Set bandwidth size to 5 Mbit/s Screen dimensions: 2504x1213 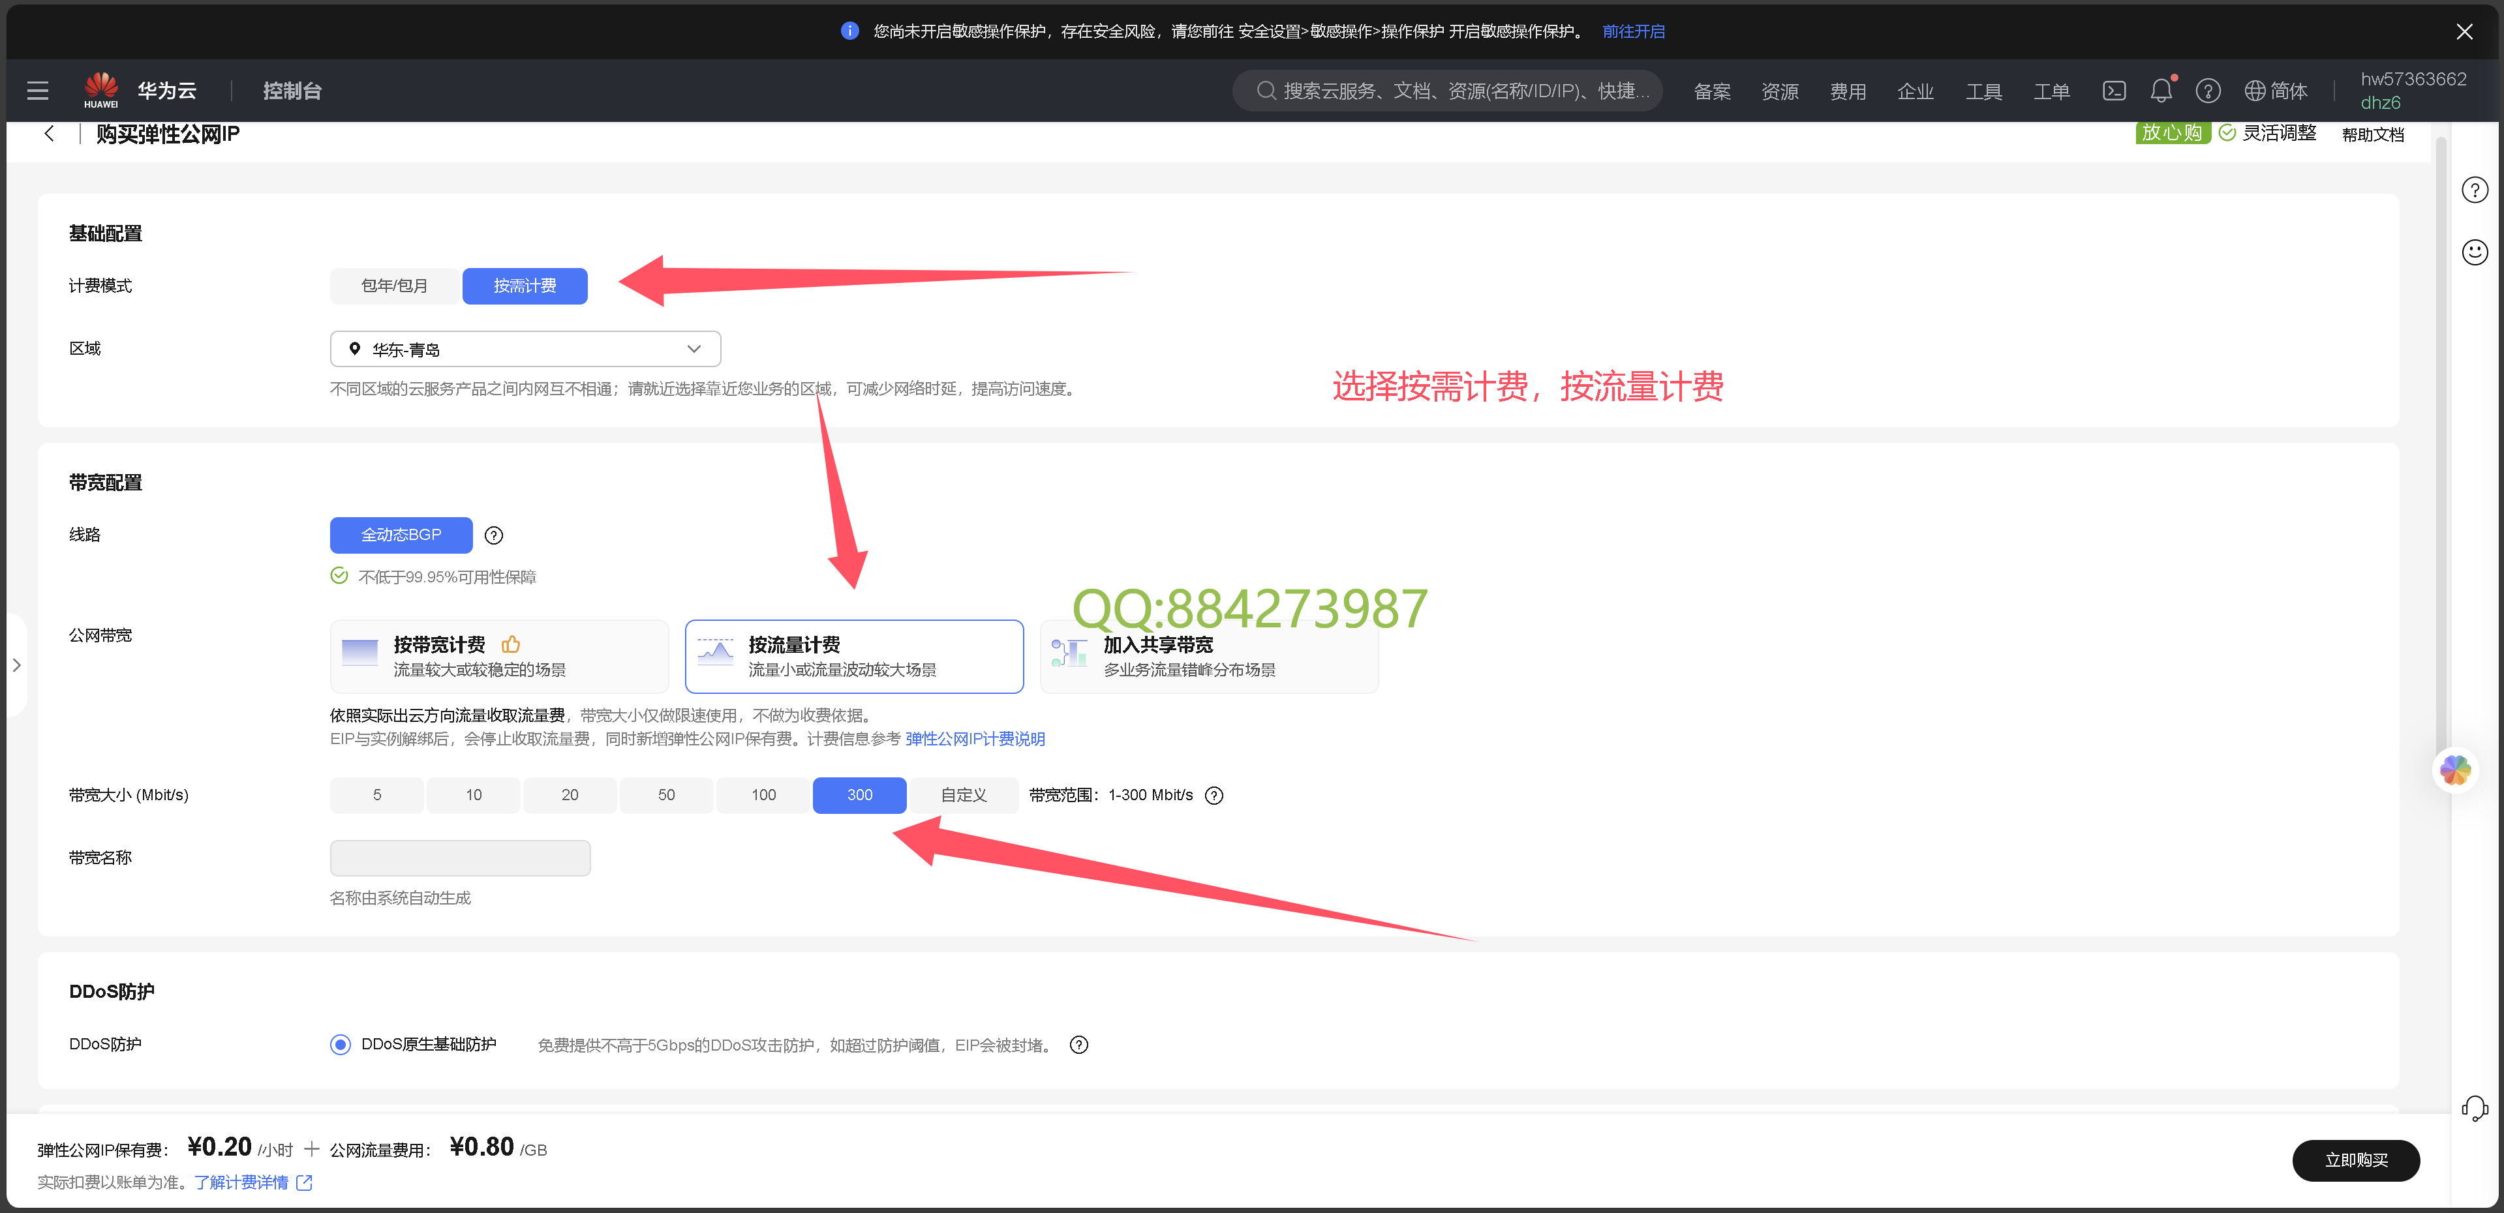click(x=377, y=795)
